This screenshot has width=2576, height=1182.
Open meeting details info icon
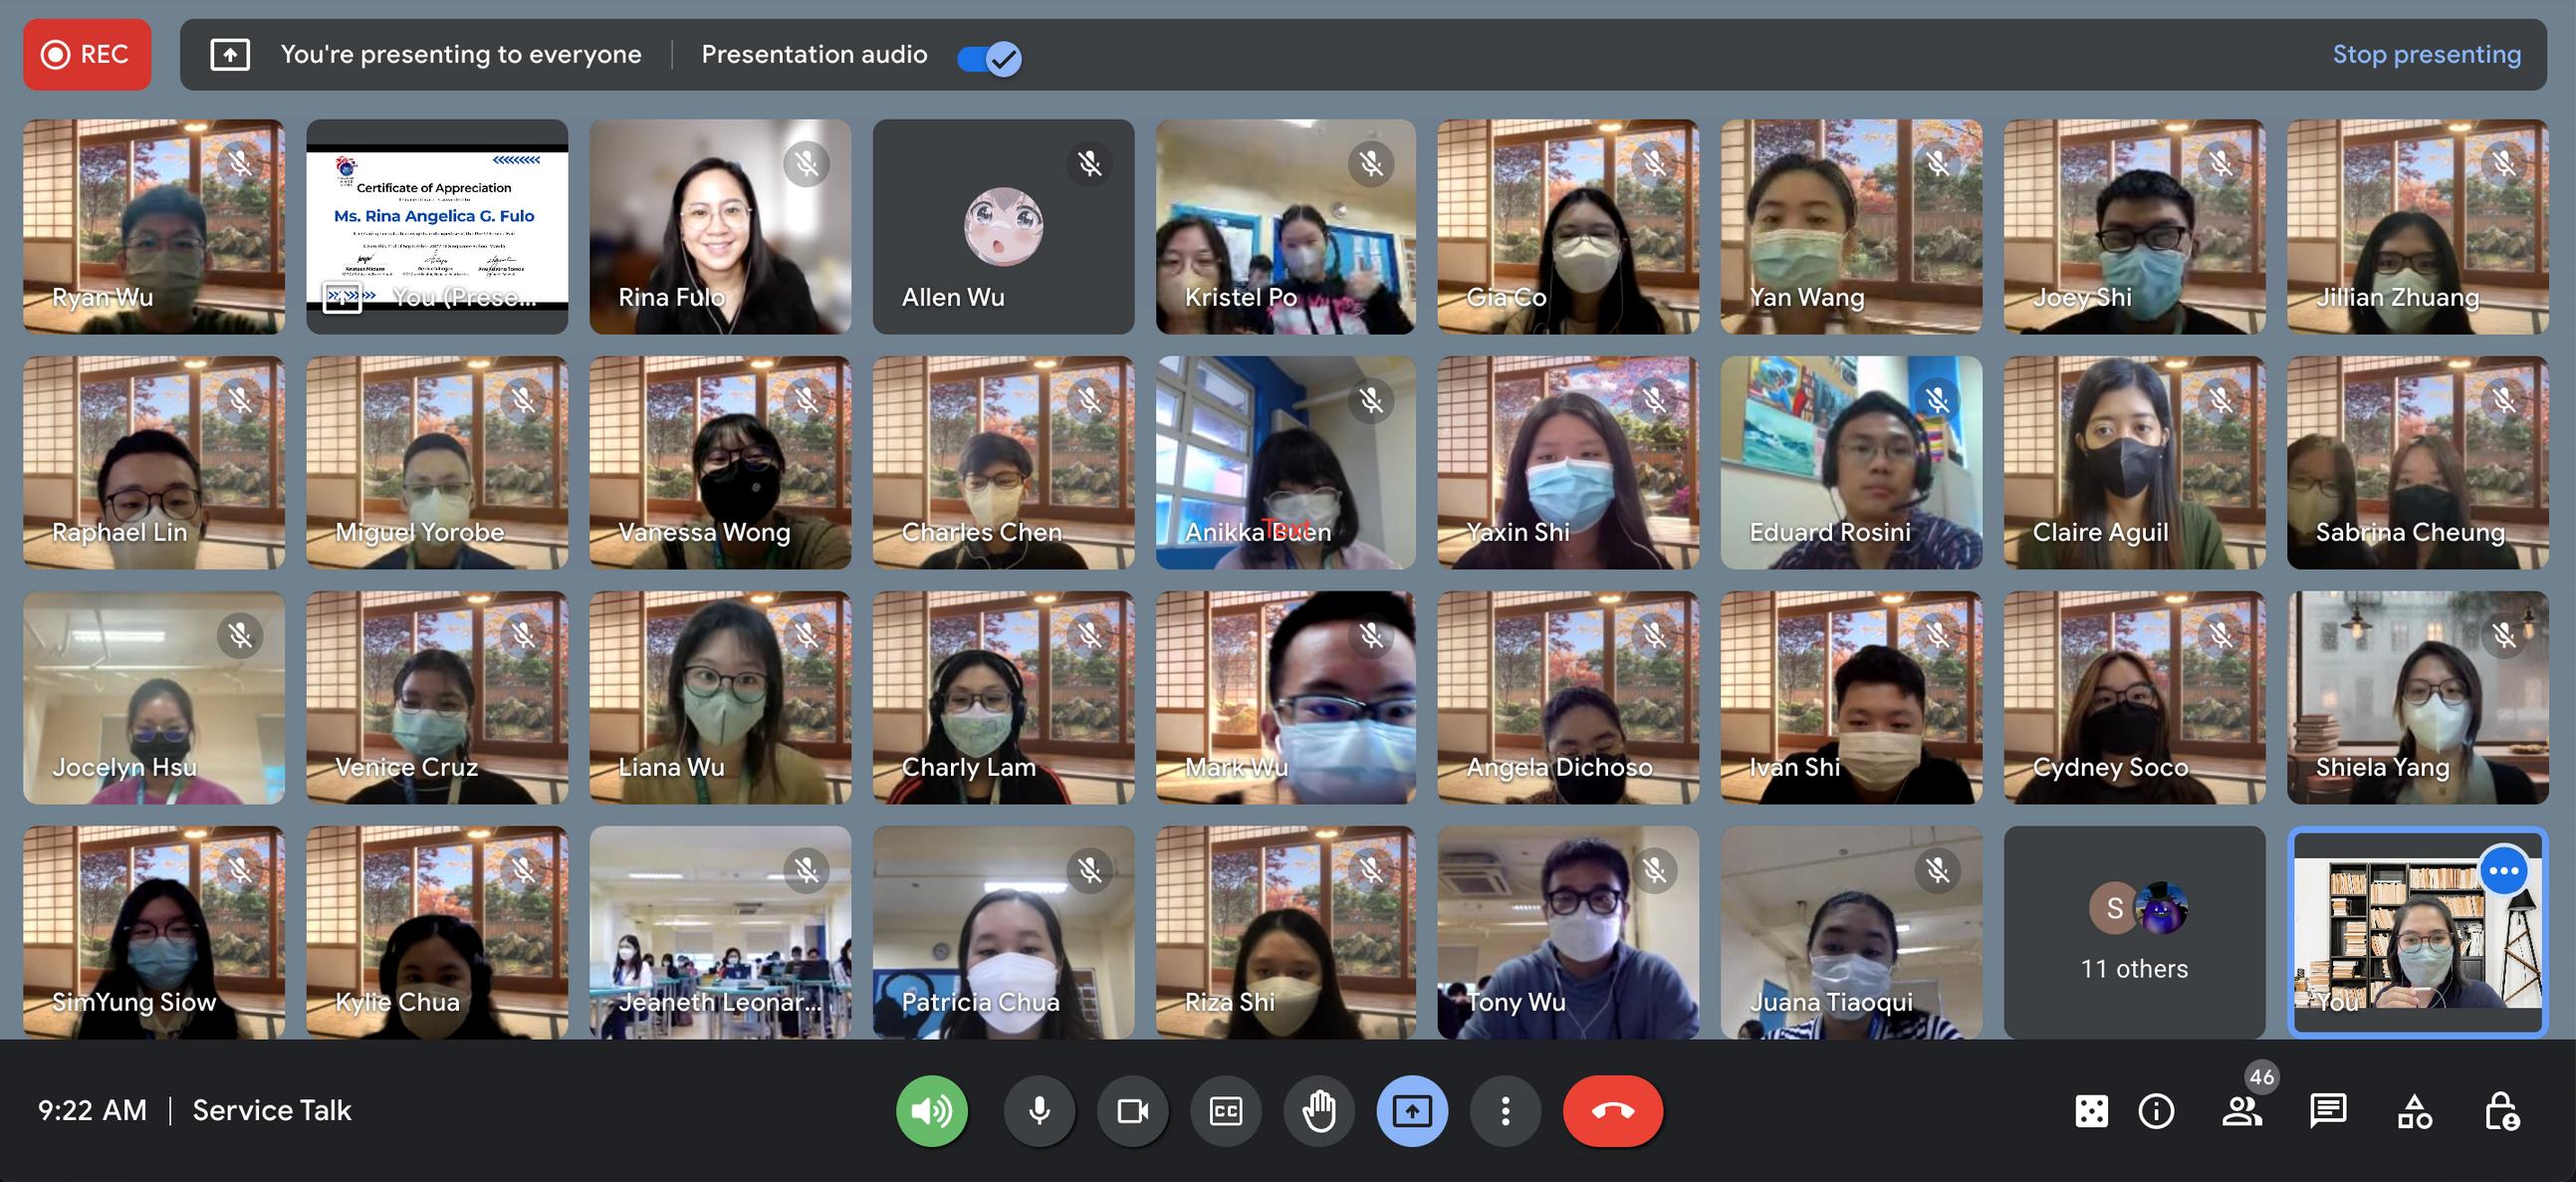pos(2156,1110)
